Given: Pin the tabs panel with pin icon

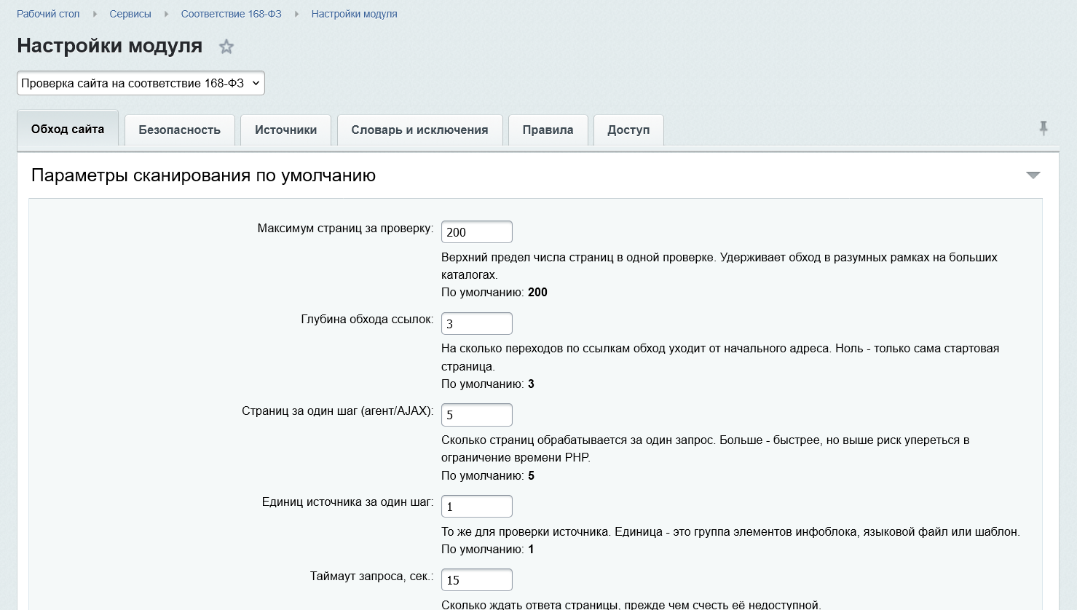Looking at the screenshot, I should [x=1044, y=129].
